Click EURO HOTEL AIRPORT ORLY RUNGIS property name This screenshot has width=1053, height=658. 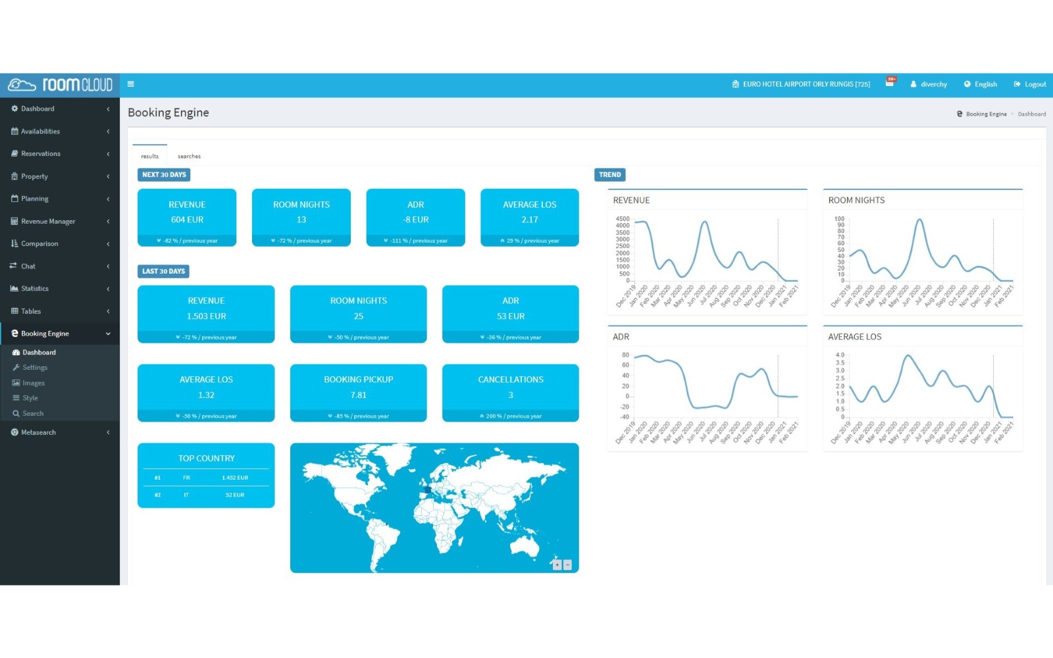[x=806, y=84]
